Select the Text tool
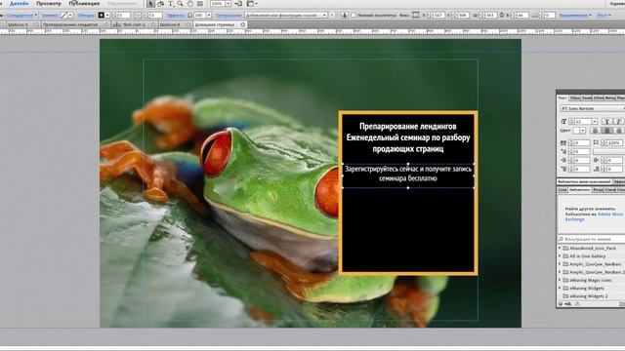The width and height of the screenshot is (625, 351). 171,4
